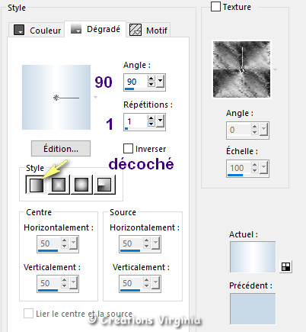This screenshot has height=332, width=306.
Task: Toggle the Inverser checkbox
Action: (128, 149)
